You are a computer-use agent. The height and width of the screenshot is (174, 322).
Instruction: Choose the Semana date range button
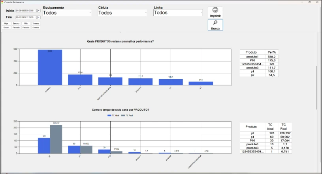coord(16,24)
